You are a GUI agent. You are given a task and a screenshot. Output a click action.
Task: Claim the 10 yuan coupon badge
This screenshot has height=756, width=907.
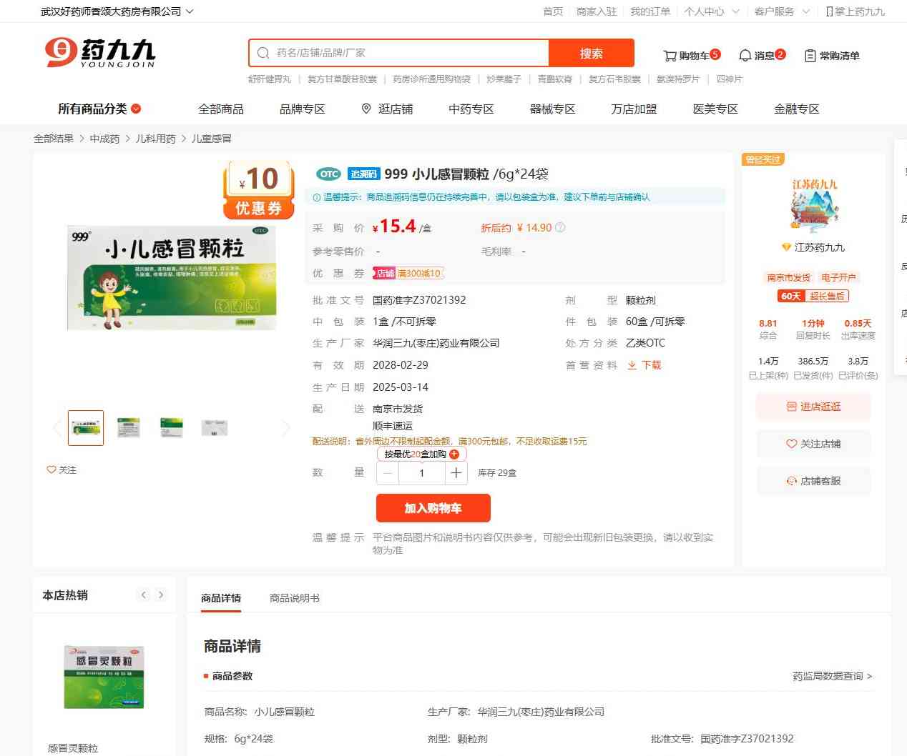click(x=259, y=189)
